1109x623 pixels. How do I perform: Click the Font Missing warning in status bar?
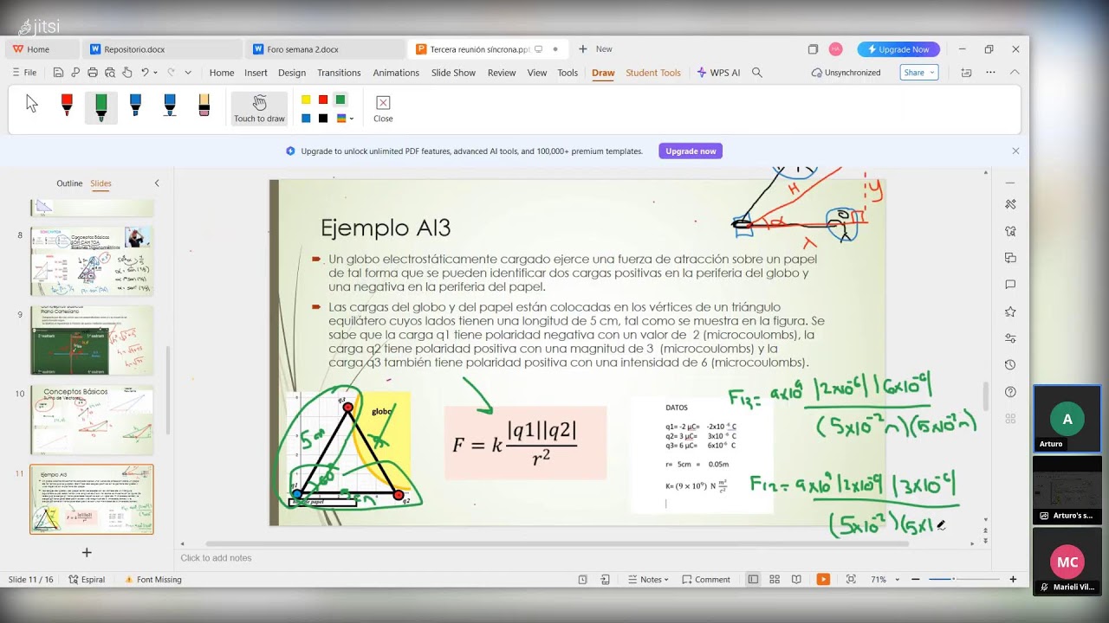(152, 580)
